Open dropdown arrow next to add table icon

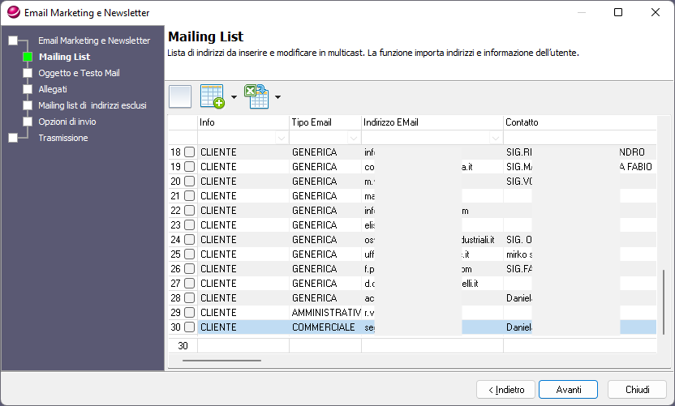click(234, 97)
